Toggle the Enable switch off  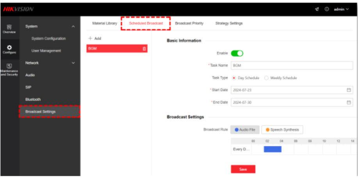pyautogui.click(x=237, y=53)
